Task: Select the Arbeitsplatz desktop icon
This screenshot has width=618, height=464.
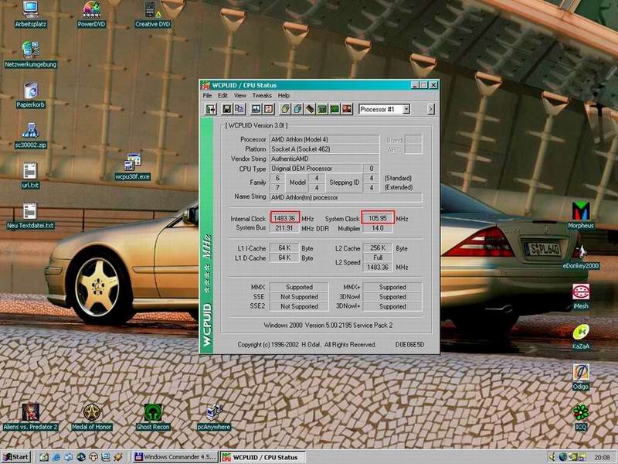Action: point(31,15)
